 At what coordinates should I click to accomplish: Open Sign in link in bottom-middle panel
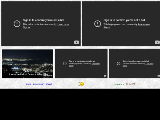click(71, 66)
